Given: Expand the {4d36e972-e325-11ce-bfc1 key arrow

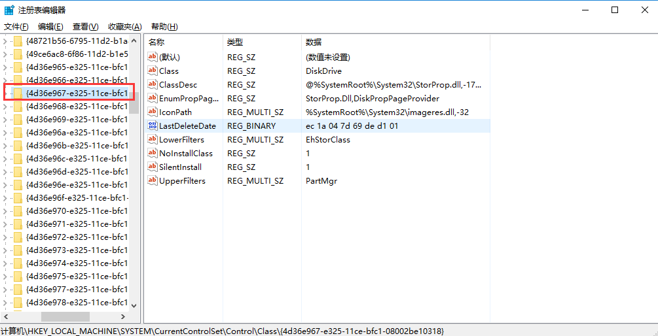Looking at the screenshot, I should (6, 237).
